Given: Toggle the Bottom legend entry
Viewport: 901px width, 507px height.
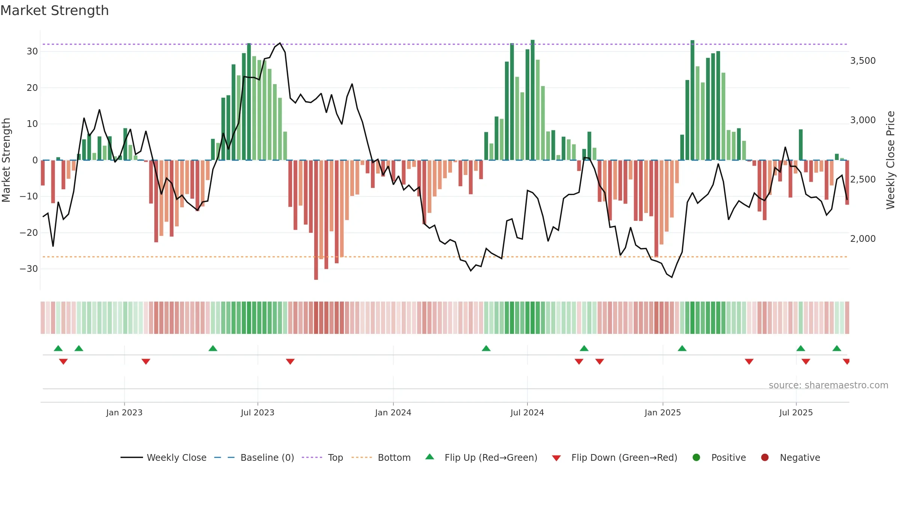Looking at the screenshot, I should pos(381,457).
